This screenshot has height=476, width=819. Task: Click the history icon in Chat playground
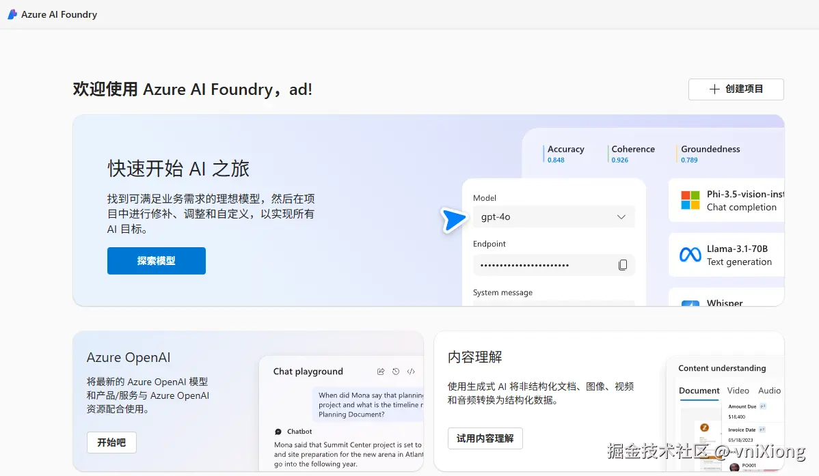[396, 372]
